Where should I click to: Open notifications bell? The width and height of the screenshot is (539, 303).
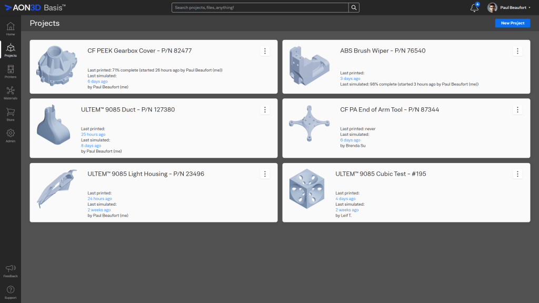(474, 7)
